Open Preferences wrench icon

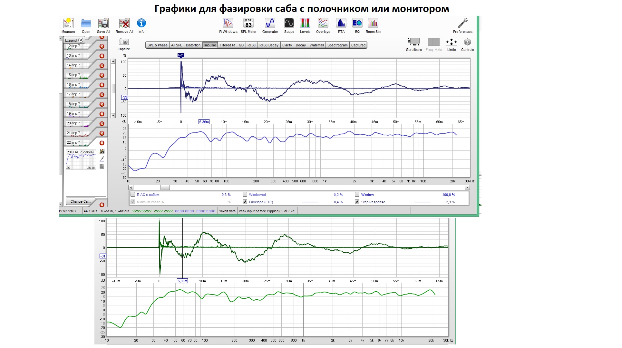coord(462,24)
